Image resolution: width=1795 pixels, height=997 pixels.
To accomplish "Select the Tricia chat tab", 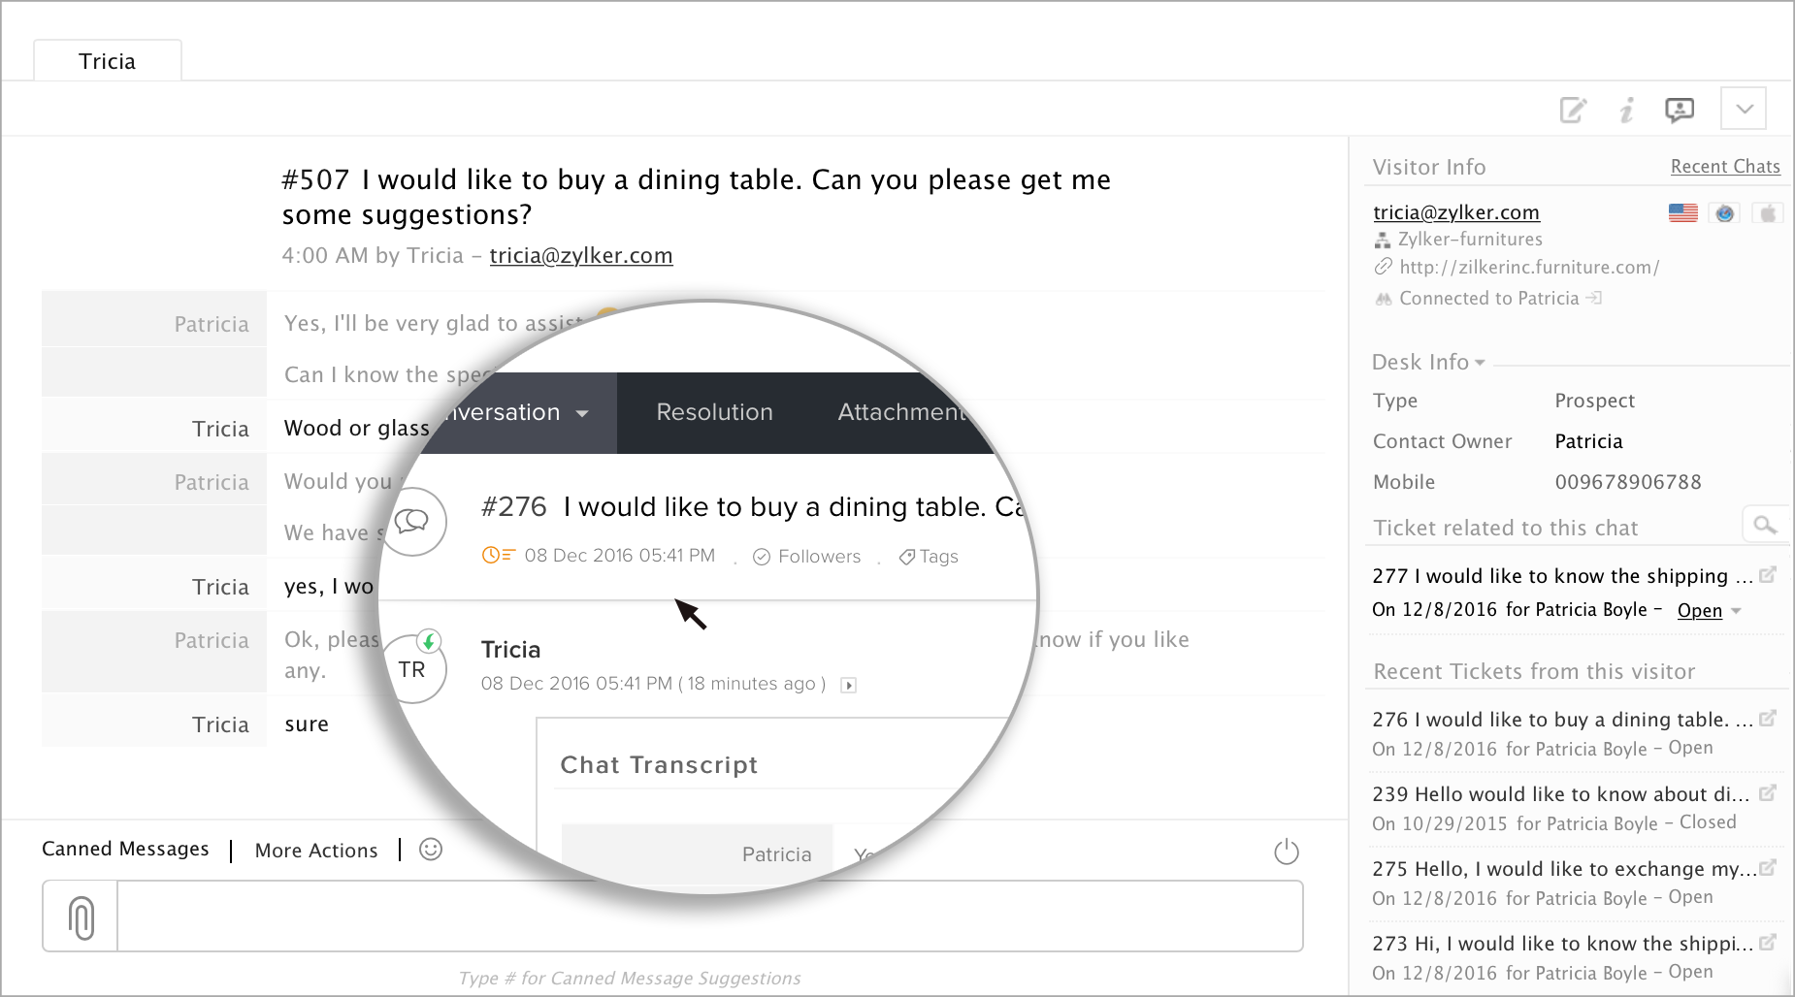I will pos(108,61).
